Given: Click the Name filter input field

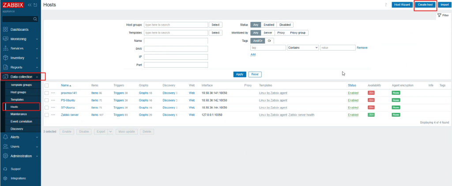Looking at the screenshot, I should (x=176, y=40).
